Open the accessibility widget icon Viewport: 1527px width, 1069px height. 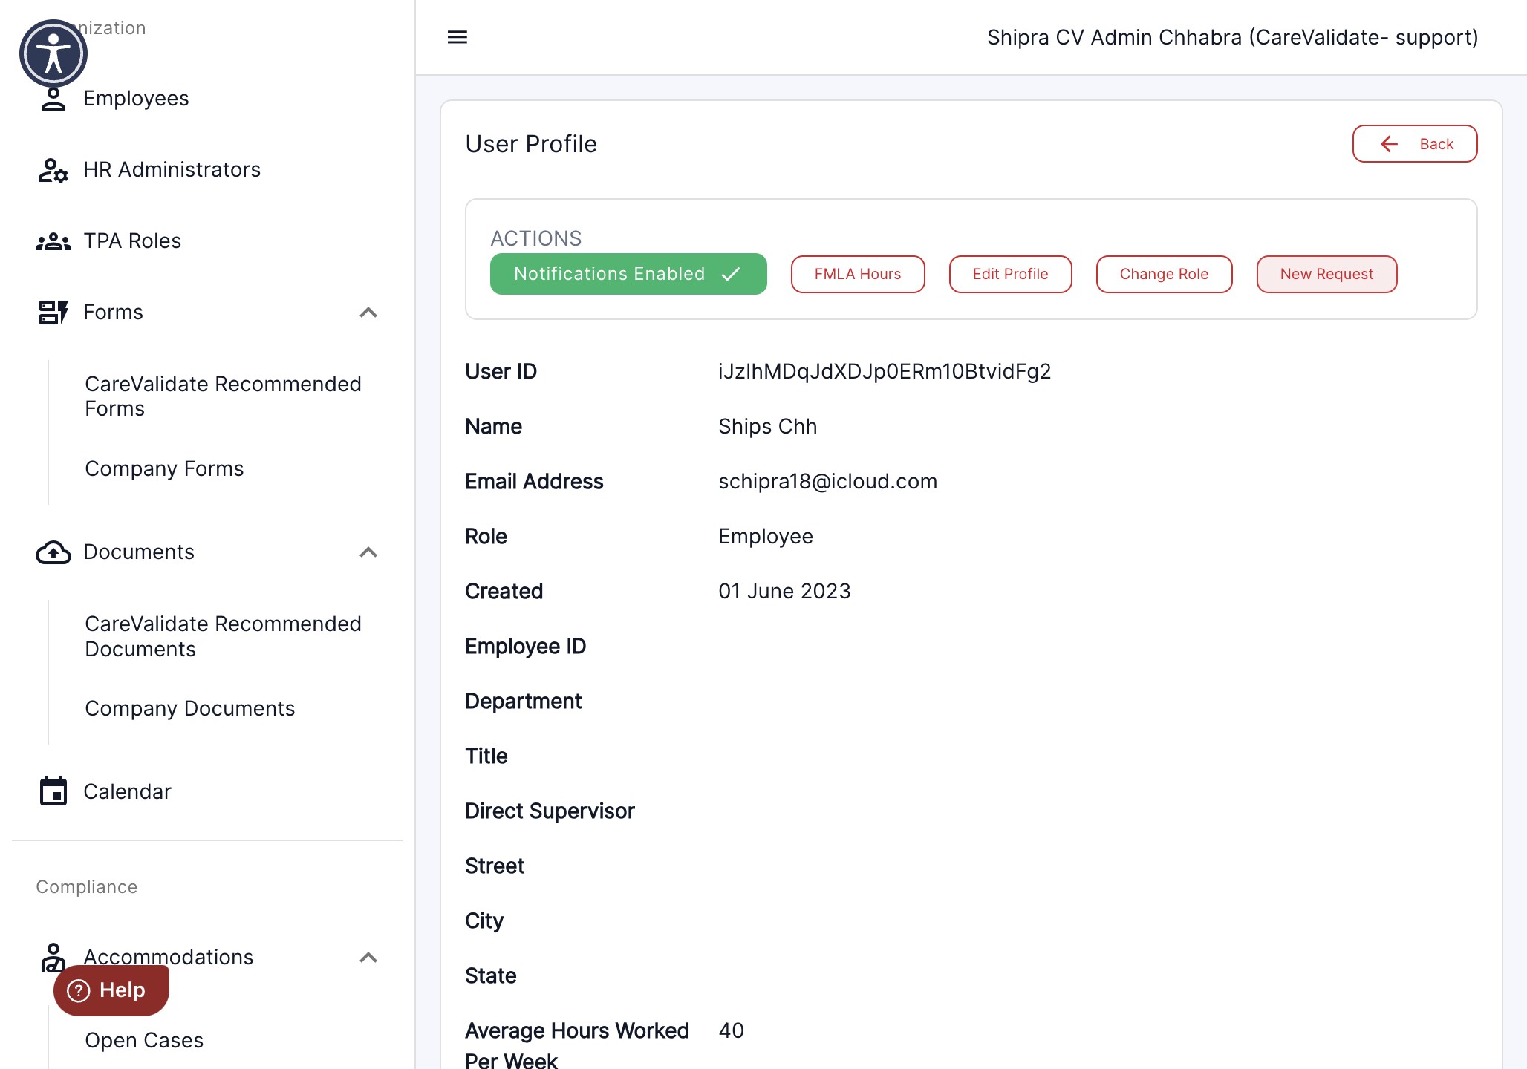tap(53, 53)
